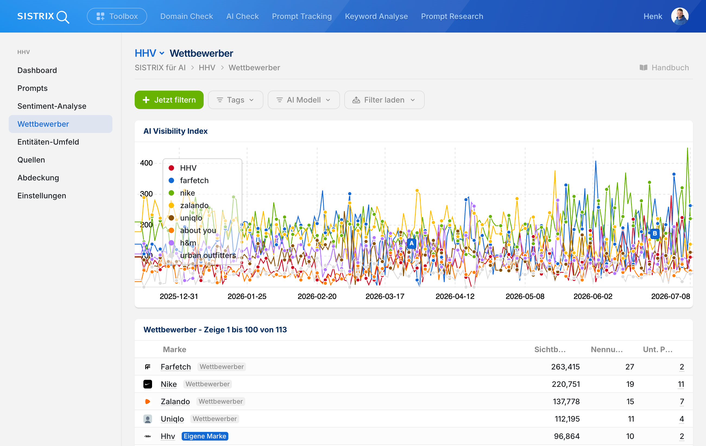This screenshot has width=706, height=446.
Task: Click the Henk username
Action: click(653, 16)
